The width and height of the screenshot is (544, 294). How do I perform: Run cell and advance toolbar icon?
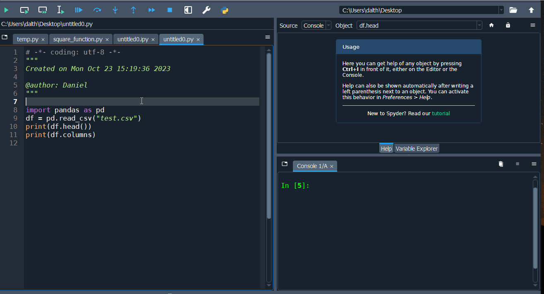tap(43, 10)
